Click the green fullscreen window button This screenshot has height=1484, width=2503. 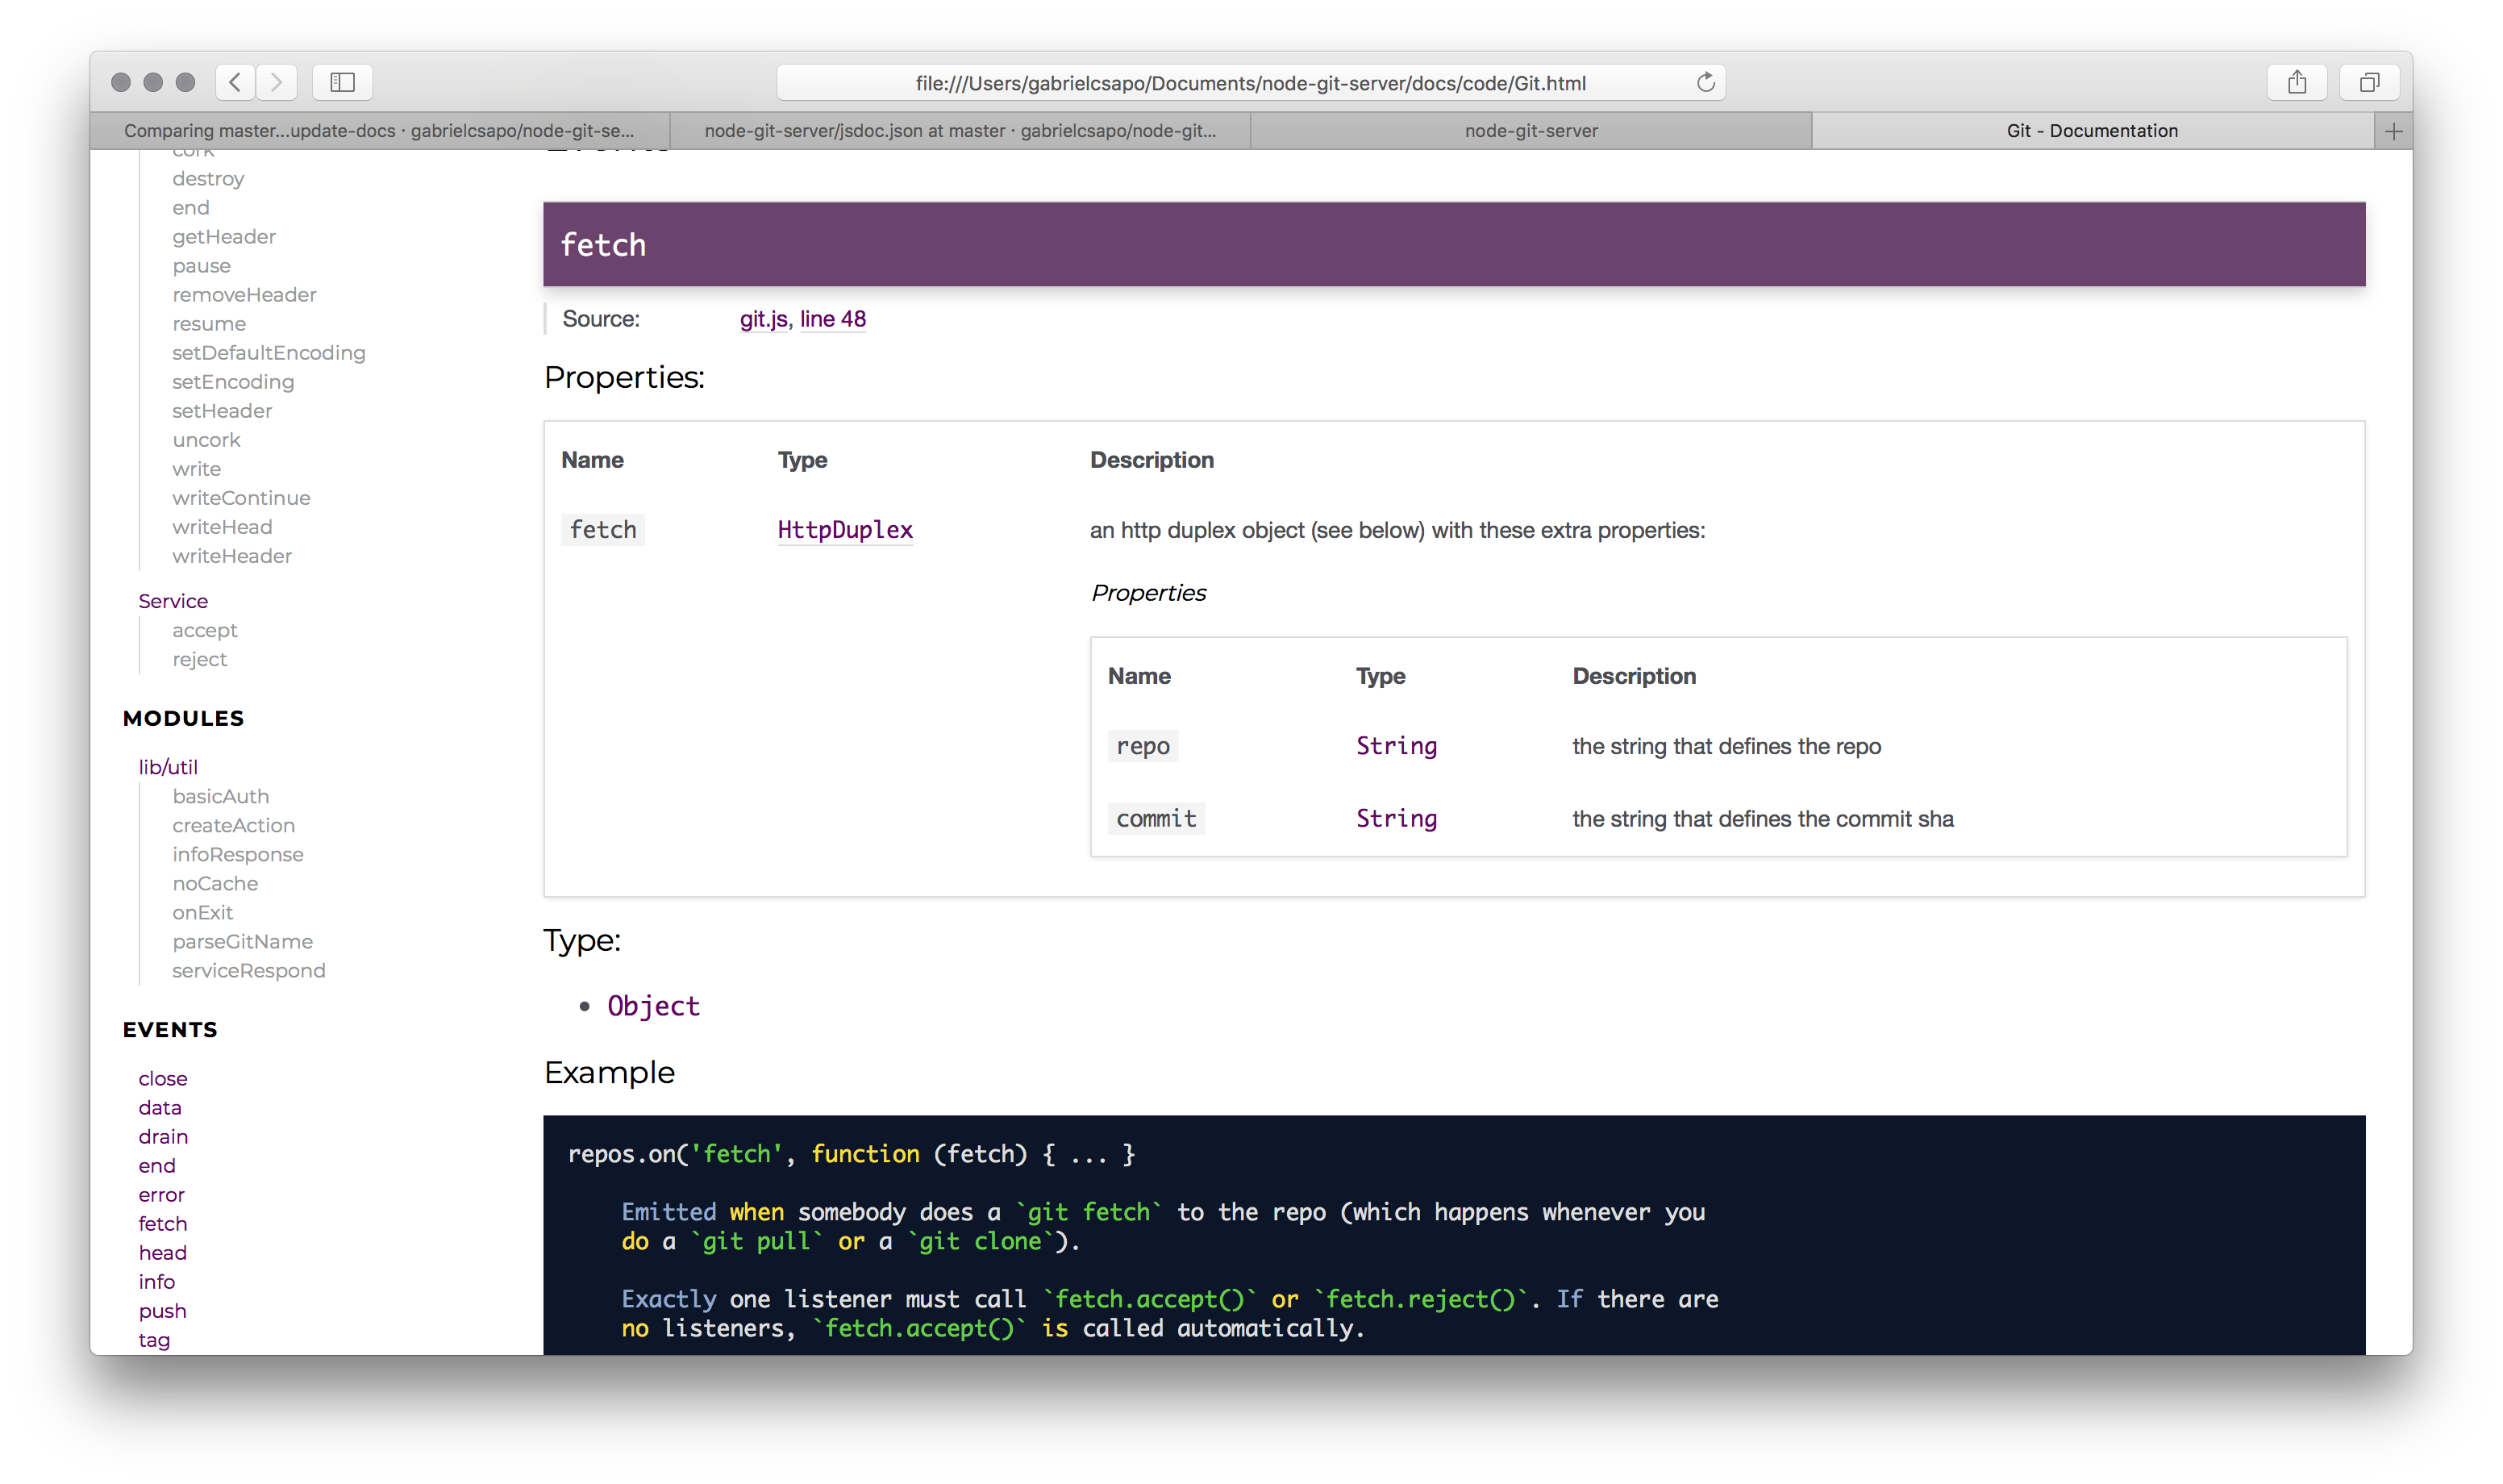point(185,82)
